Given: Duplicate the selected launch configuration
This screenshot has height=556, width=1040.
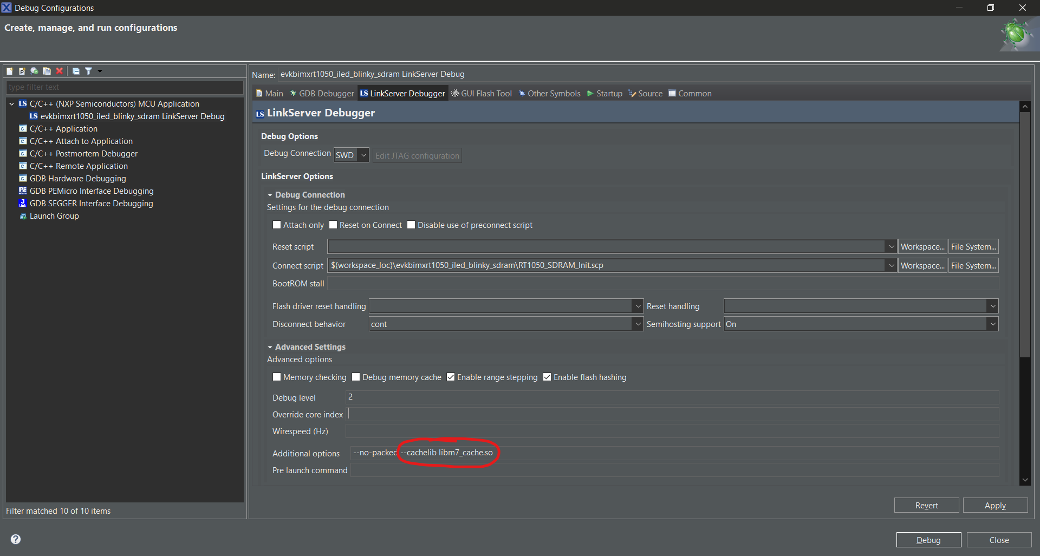Looking at the screenshot, I should [47, 71].
